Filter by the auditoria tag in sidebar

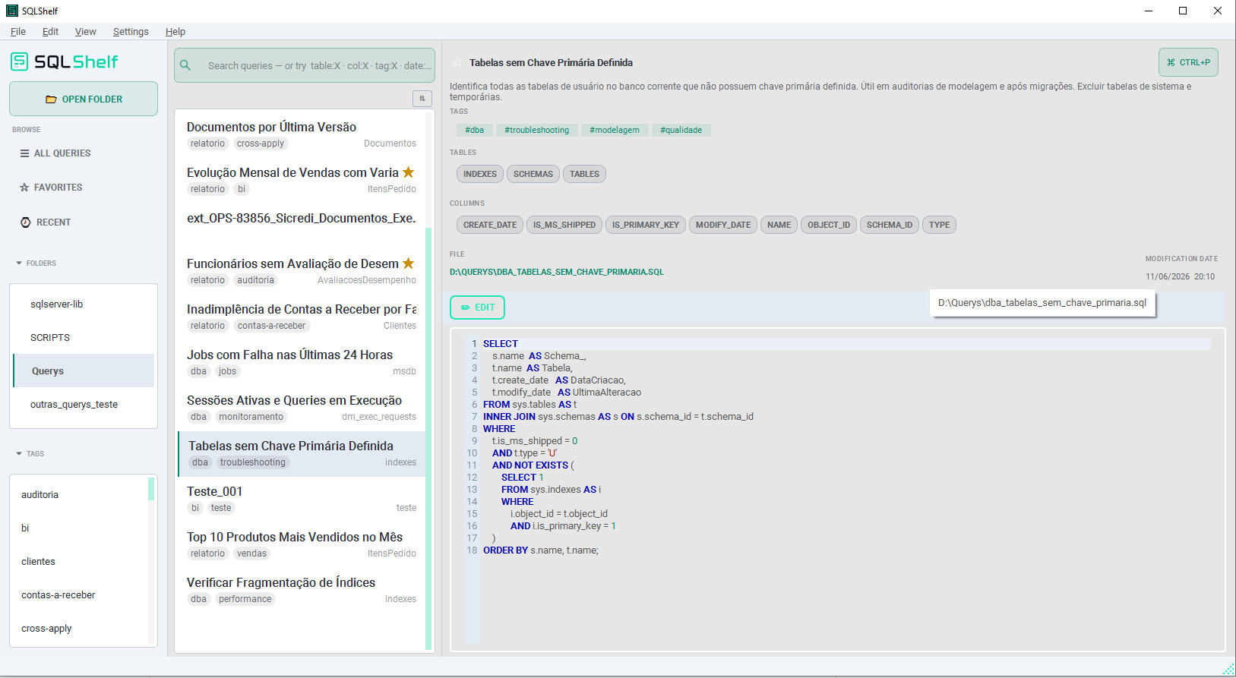[x=78, y=494]
